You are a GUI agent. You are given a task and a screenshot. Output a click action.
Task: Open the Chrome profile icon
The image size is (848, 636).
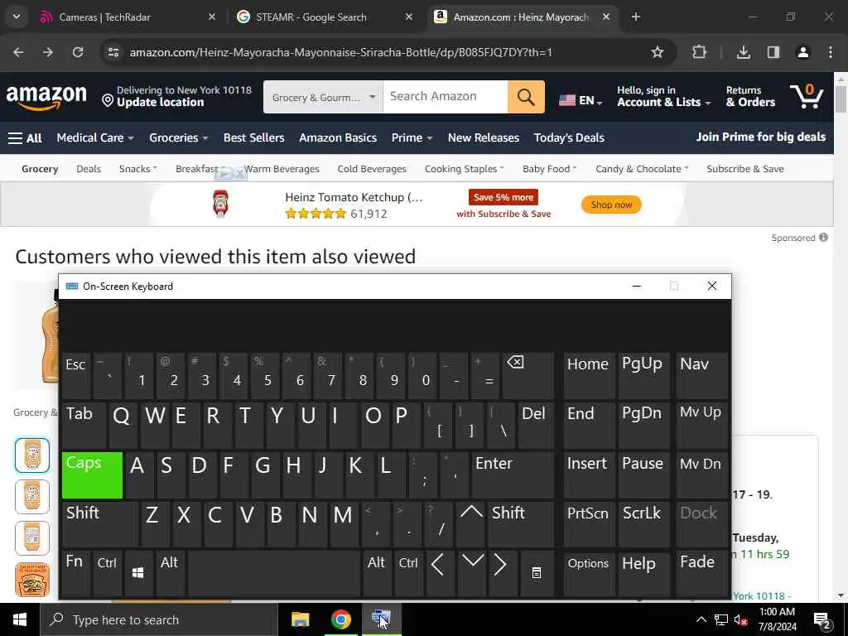803,52
